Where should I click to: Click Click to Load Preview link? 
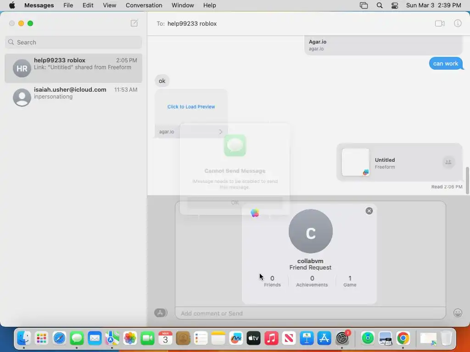[191, 106]
